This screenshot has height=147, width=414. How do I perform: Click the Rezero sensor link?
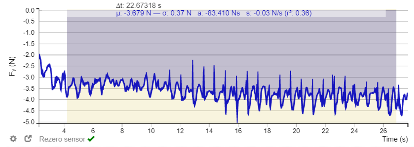click(x=62, y=139)
